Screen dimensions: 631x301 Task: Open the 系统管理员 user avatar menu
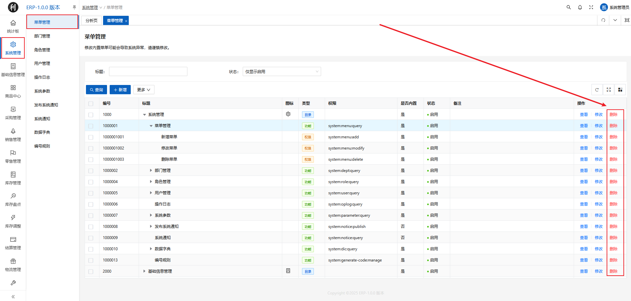(x=615, y=7)
